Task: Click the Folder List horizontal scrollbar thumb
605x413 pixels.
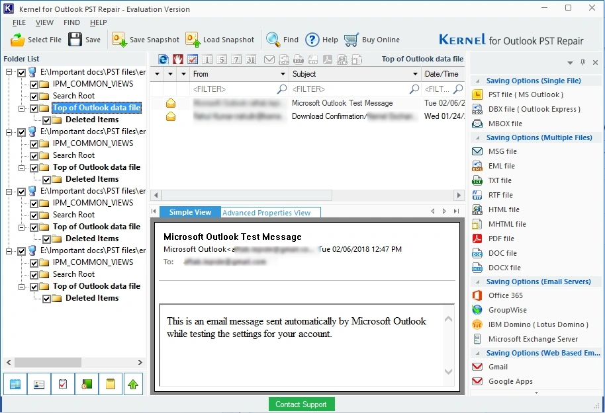Action: click(x=48, y=363)
